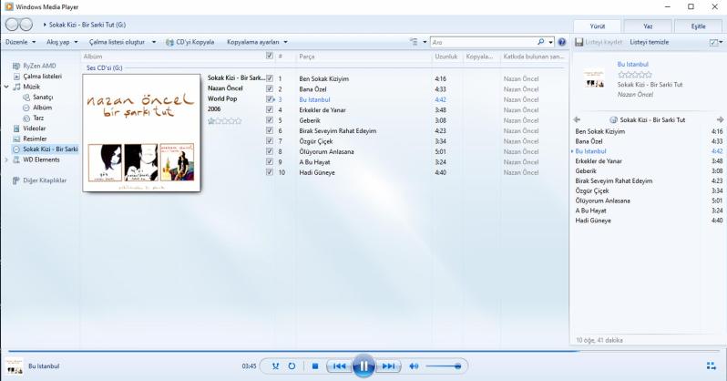Click Listeyi temizle to clear list

649,42
